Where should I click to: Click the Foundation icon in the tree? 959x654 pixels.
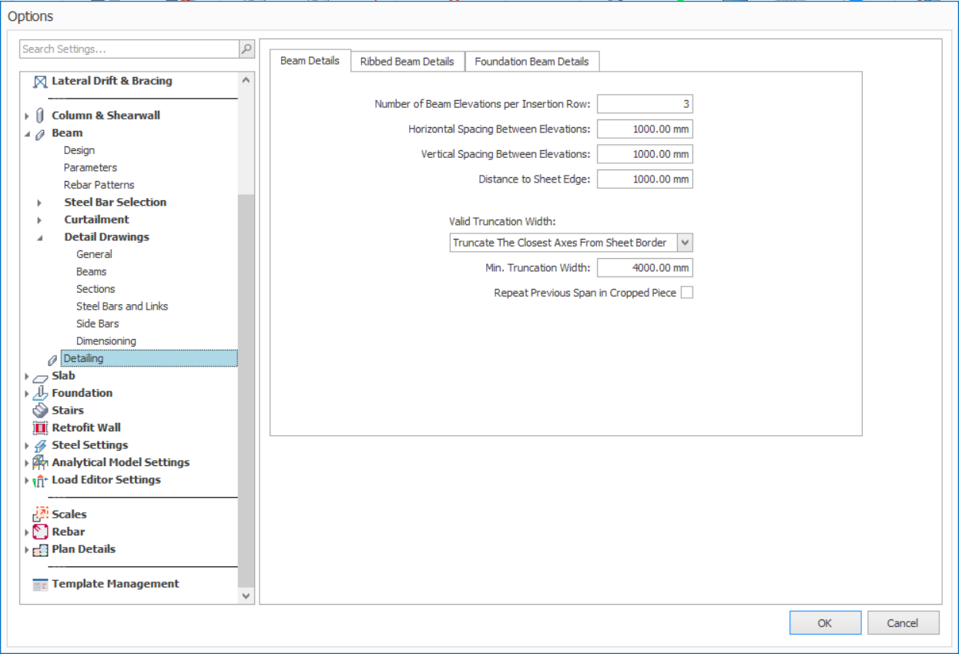[x=41, y=393]
